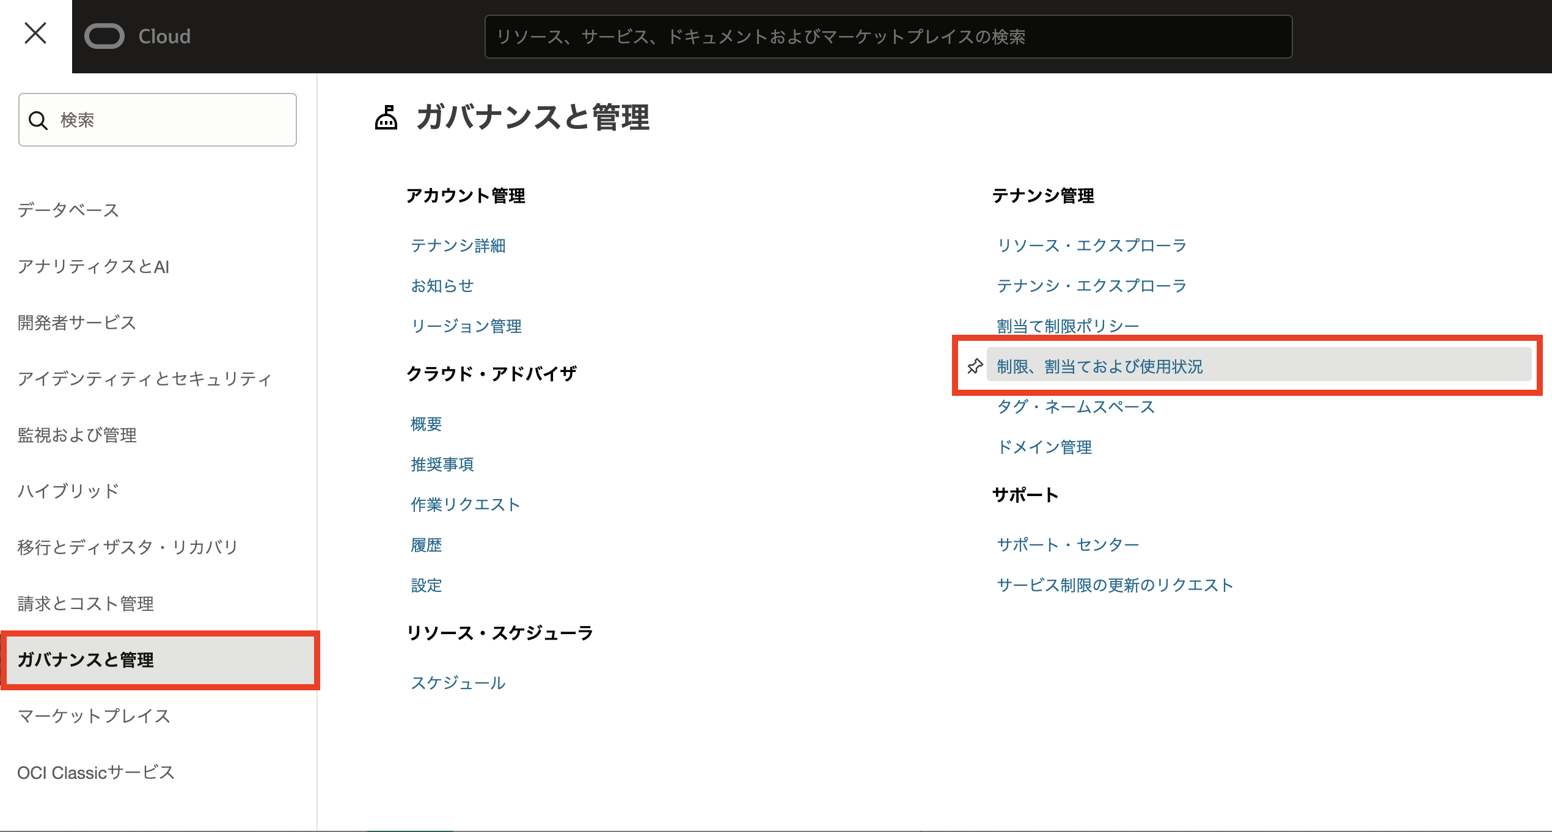Open 制限、割当ておよび使用状況 link
Viewport: 1552px width, 832px height.
1099,367
